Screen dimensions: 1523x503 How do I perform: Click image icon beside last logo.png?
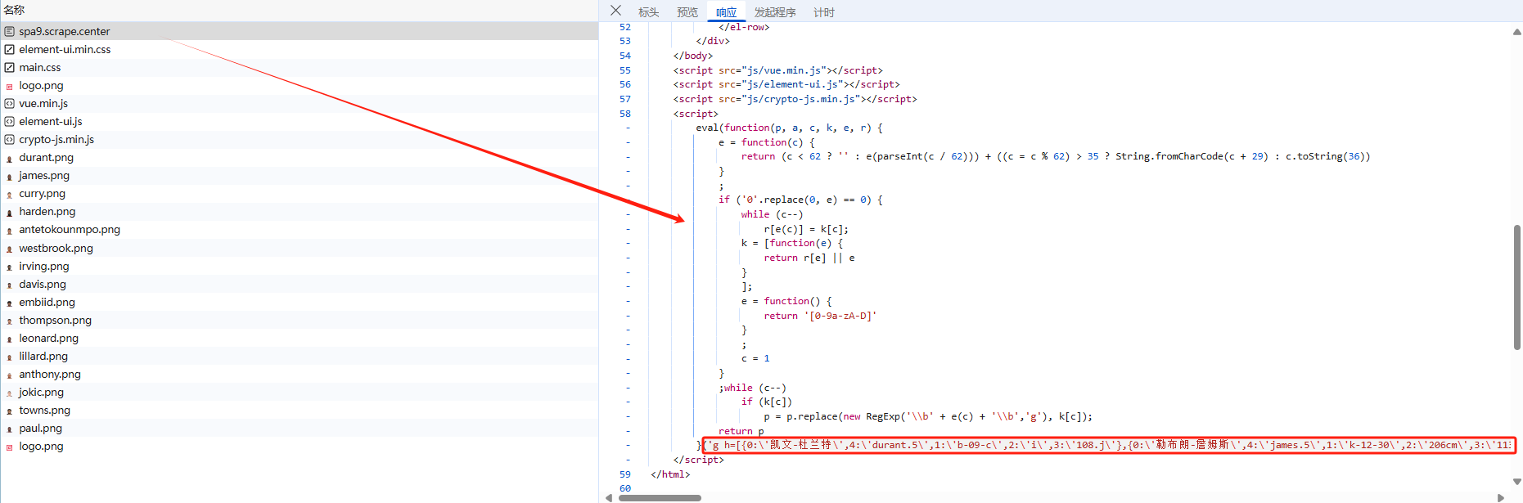[x=10, y=447]
